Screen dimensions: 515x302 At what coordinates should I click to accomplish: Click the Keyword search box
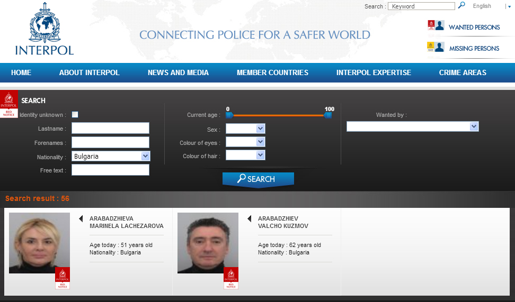(421, 6)
